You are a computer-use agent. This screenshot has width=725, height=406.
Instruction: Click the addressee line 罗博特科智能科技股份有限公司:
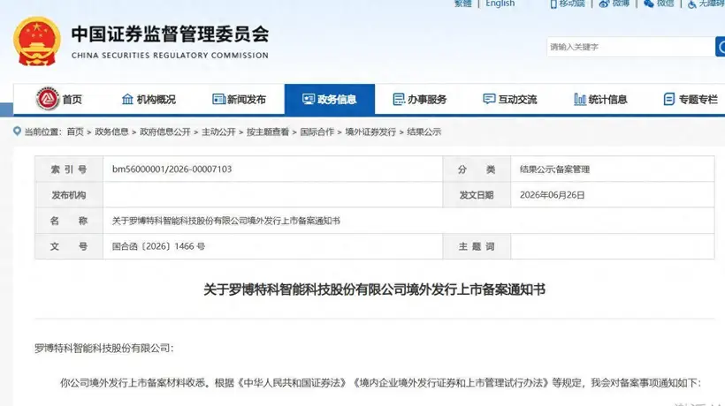coord(104,348)
